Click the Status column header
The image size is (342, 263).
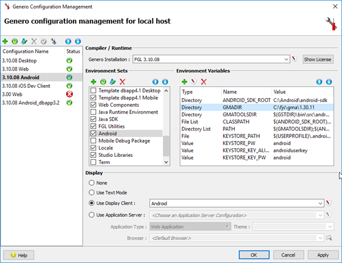pos(74,51)
